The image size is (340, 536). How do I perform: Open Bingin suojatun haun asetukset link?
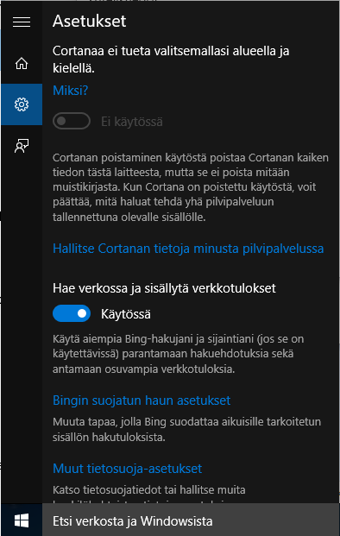(x=142, y=400)
